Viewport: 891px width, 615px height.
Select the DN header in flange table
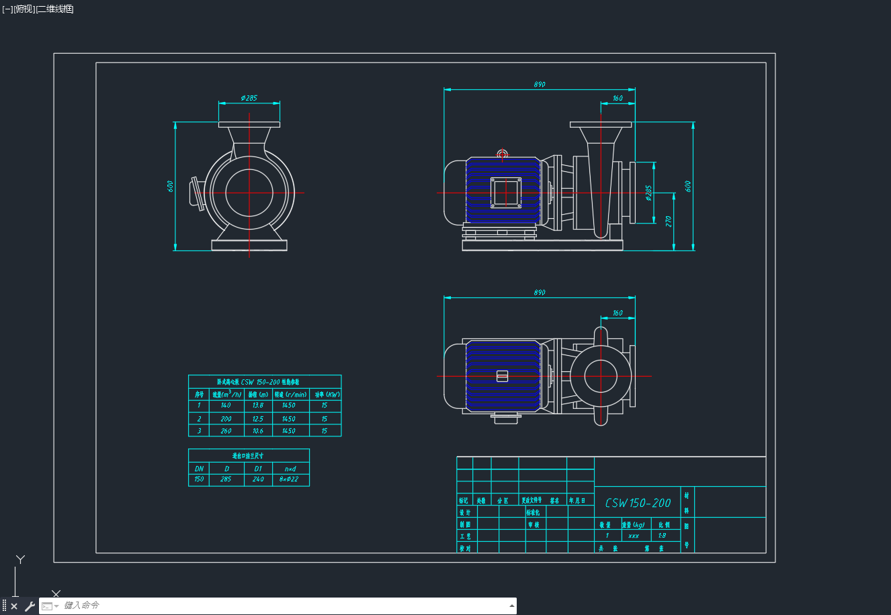[199, 469]
